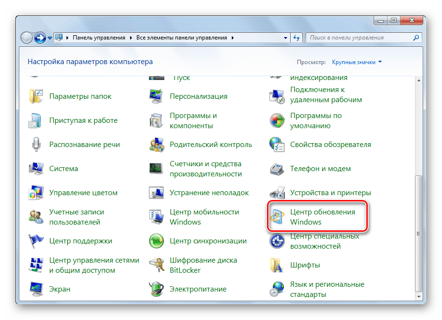Click the Back navigation button
The height and width of the screenshot is (320, 442).
tap(27, 38)
